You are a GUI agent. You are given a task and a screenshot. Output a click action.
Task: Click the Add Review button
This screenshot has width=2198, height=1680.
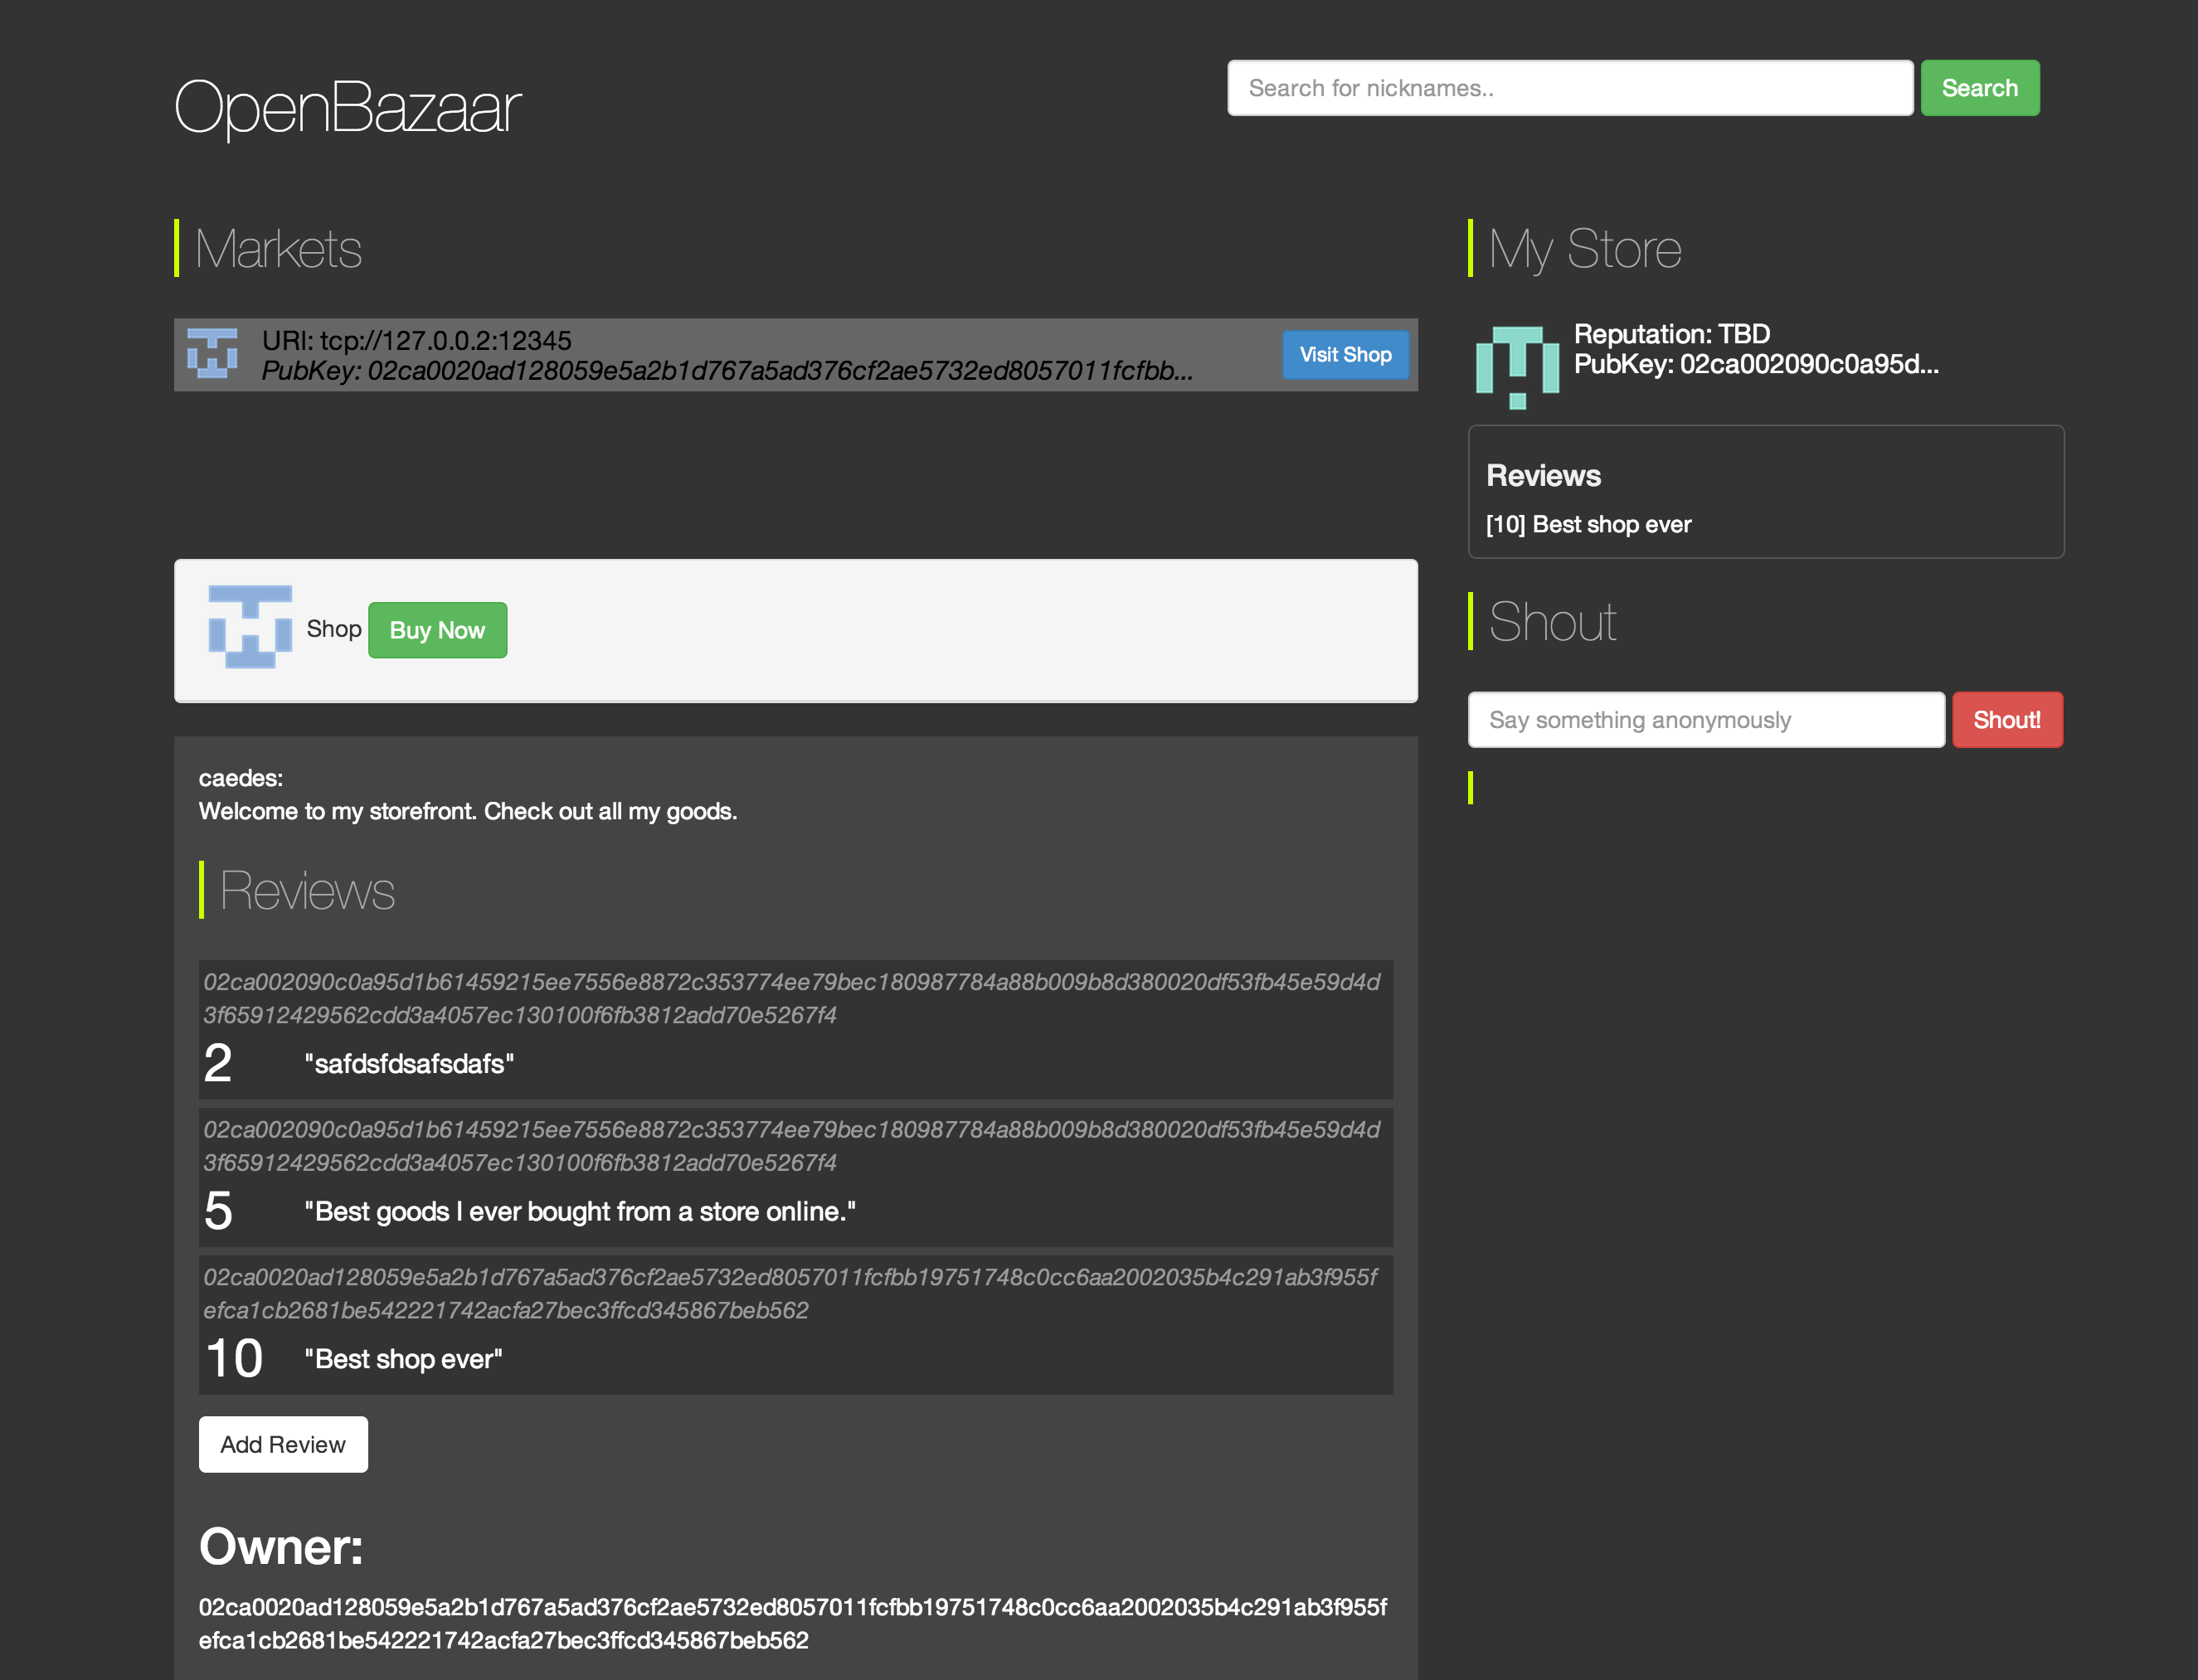pyautogui.click(x=283, y=1444)
